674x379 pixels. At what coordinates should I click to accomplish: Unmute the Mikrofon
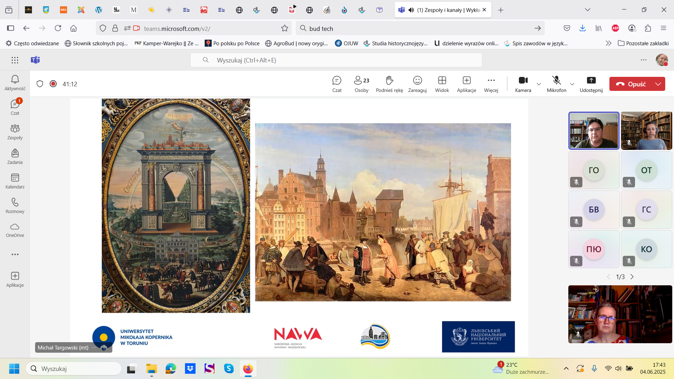(556, 84)
